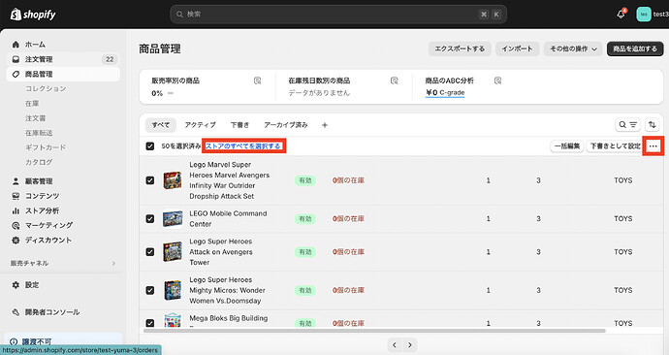Open the sort options button
The width and height of the screenshot is (669, 355).
coord(652,124)
